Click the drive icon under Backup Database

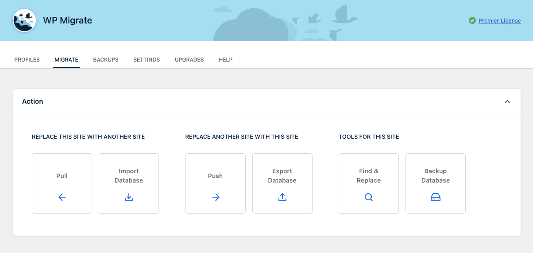click(x=436, y=198)
